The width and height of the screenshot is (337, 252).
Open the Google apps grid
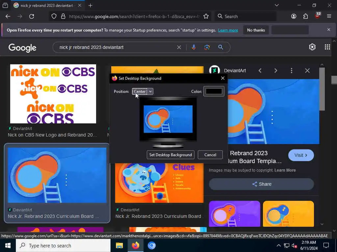tap(327, 47)
